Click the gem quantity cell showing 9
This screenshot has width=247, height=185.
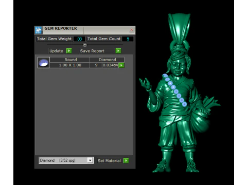point(96,65)
